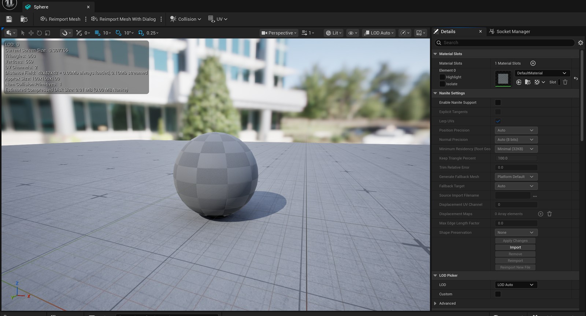The image size is (586, 316).
Task: Open Details panel settings gear
Action: pos(581,43)
